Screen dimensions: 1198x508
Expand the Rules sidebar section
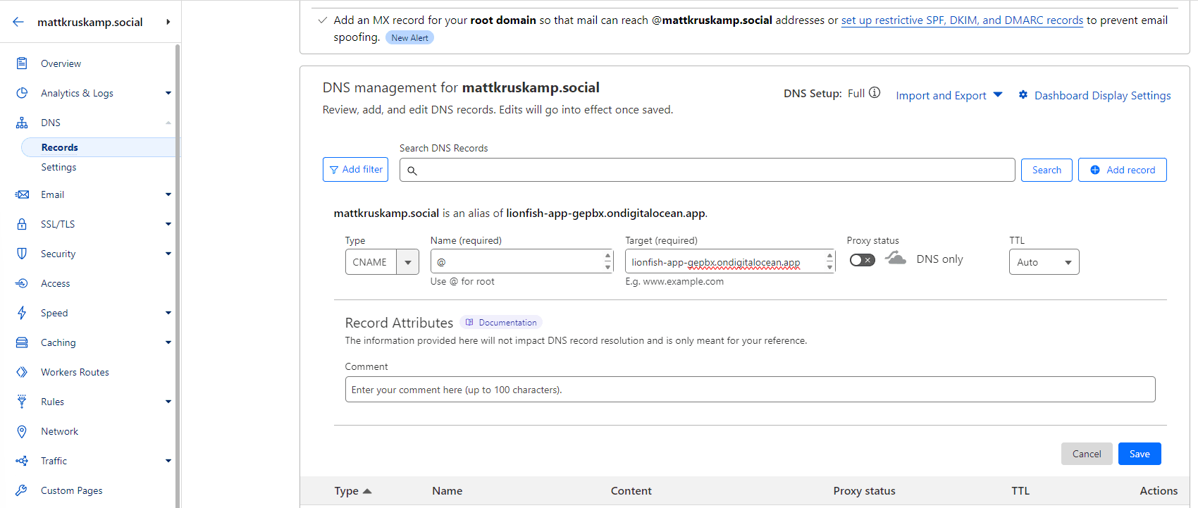pyautogui.click(x=168, y=402)
